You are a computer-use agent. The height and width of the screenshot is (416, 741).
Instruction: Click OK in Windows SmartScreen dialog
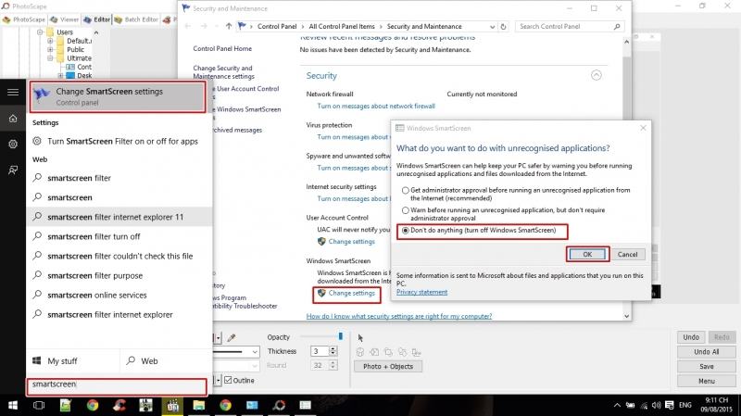click(x=585, y=254)
